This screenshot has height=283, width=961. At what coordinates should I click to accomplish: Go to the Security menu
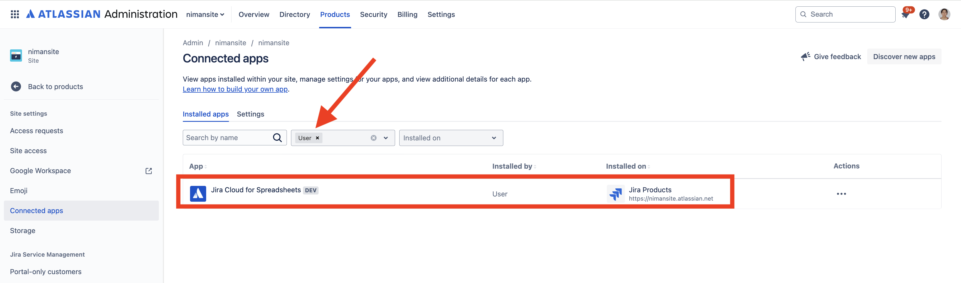373,14
